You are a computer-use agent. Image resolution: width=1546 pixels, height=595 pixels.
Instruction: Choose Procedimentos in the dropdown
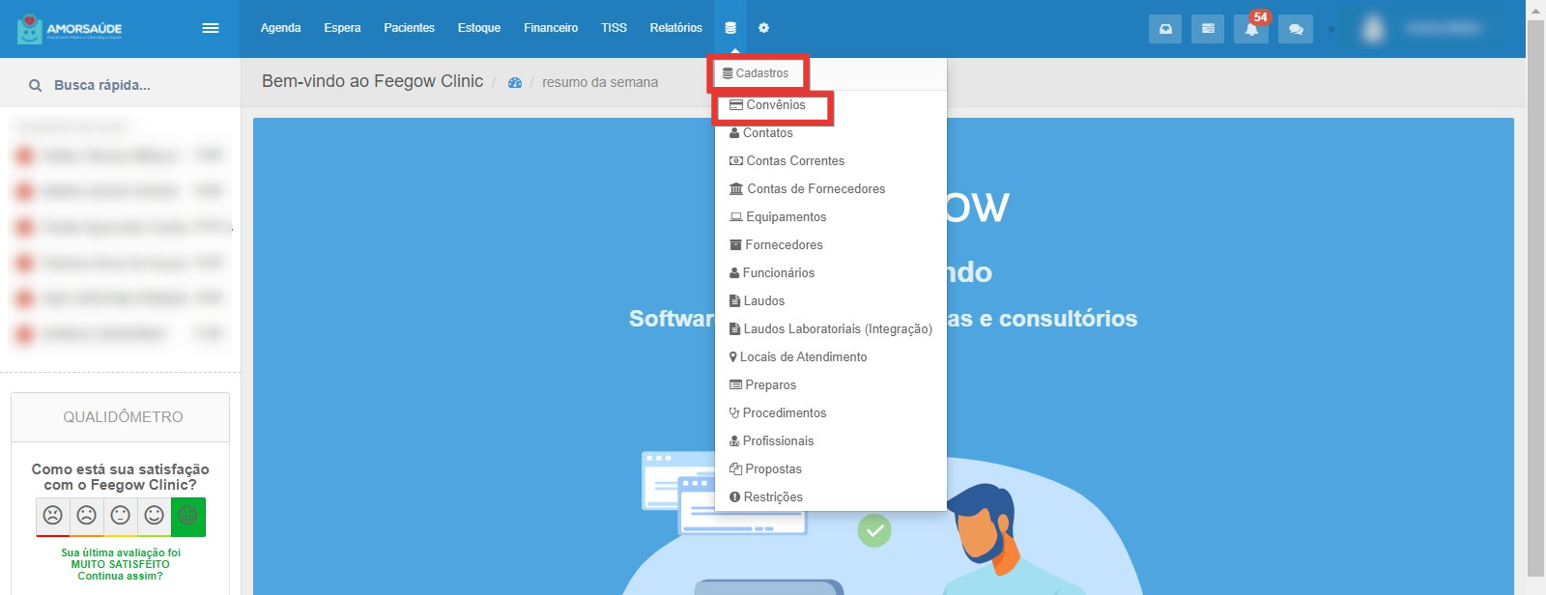[x=831, y=413]
